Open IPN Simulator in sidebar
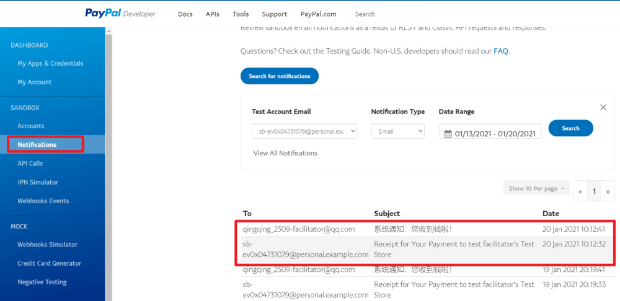The width and height of the screenshot is (620, 301). click(38, 182)
